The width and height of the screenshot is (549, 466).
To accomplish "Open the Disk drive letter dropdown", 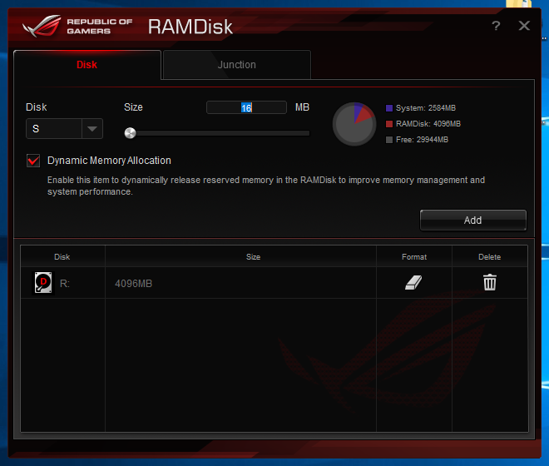I will click(91, 128).
